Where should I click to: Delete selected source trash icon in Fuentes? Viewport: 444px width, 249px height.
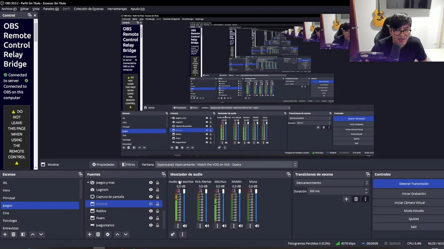(98, 234)
